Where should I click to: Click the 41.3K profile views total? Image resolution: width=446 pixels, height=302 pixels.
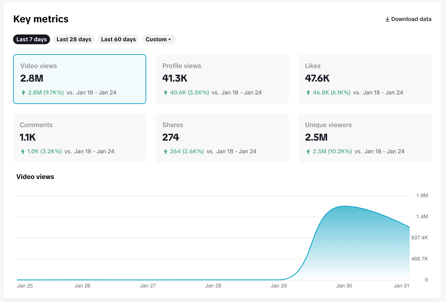(x=175, y=78)
